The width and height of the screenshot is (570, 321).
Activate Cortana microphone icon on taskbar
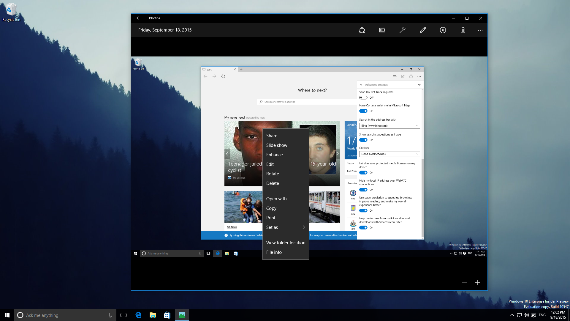pos(110,315)
